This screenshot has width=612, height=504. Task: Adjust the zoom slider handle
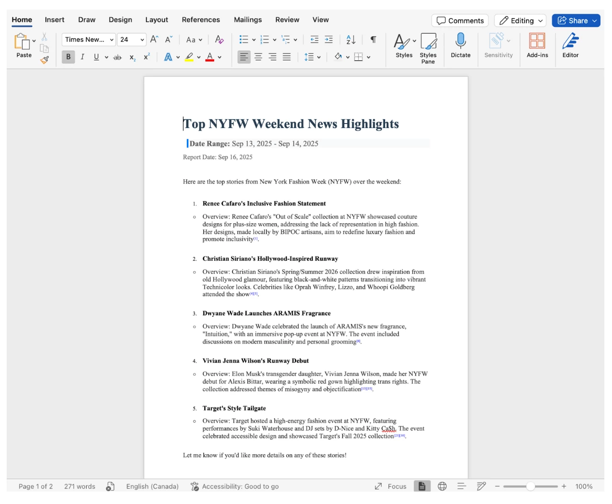531,486
